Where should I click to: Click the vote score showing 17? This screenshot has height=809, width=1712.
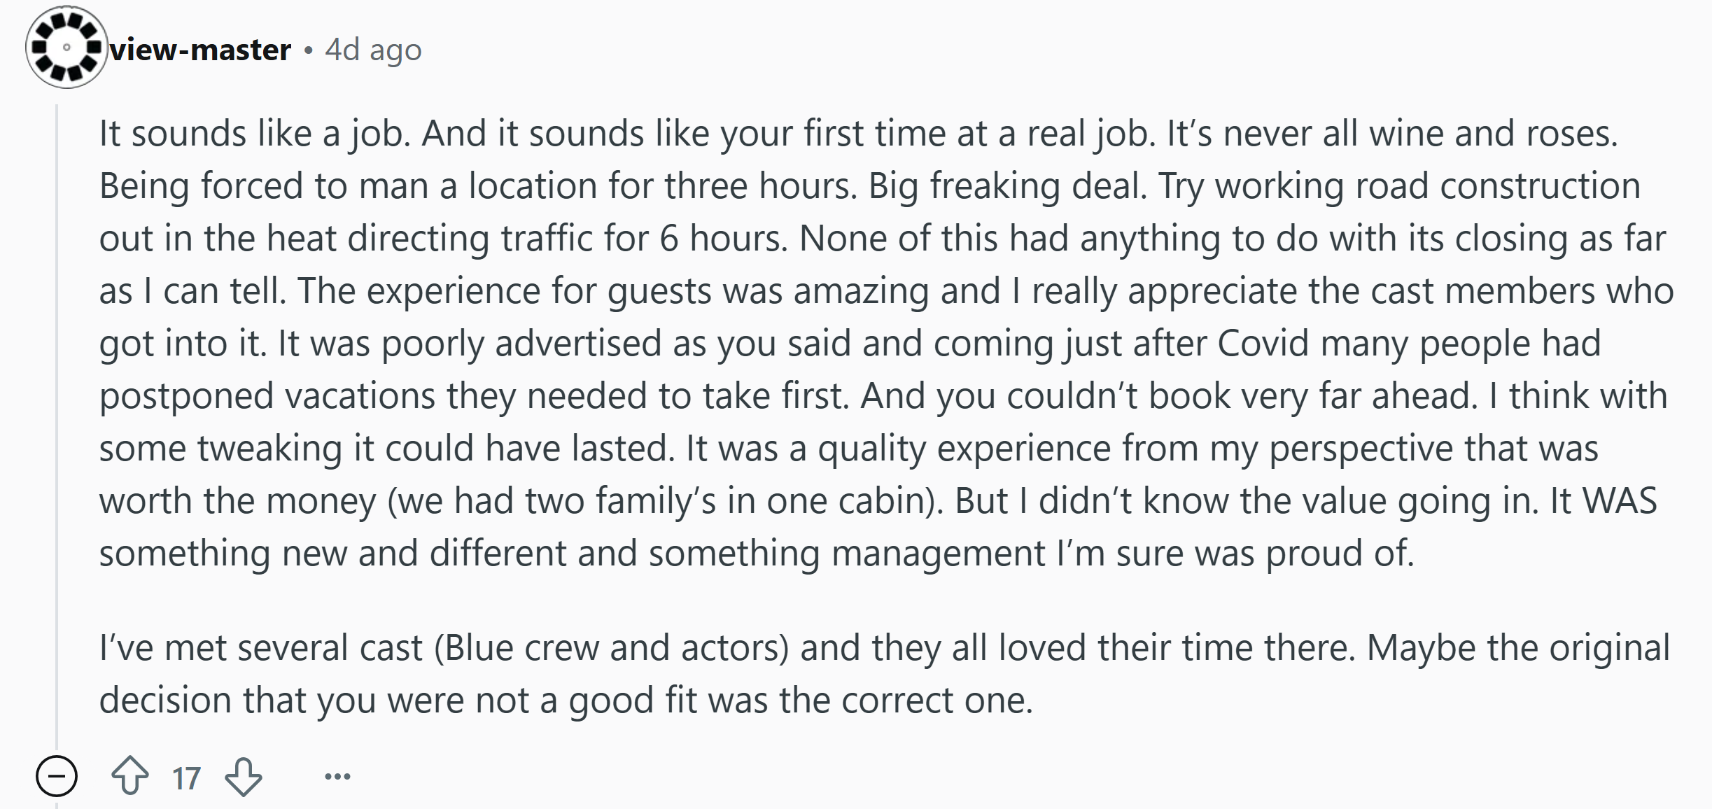pyautogui.click(x=186, y=778)
